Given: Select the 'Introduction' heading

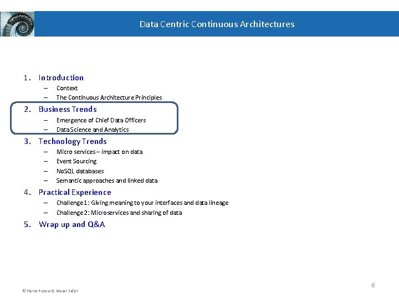Looking at the screenshot, I should tap(61, 78).
